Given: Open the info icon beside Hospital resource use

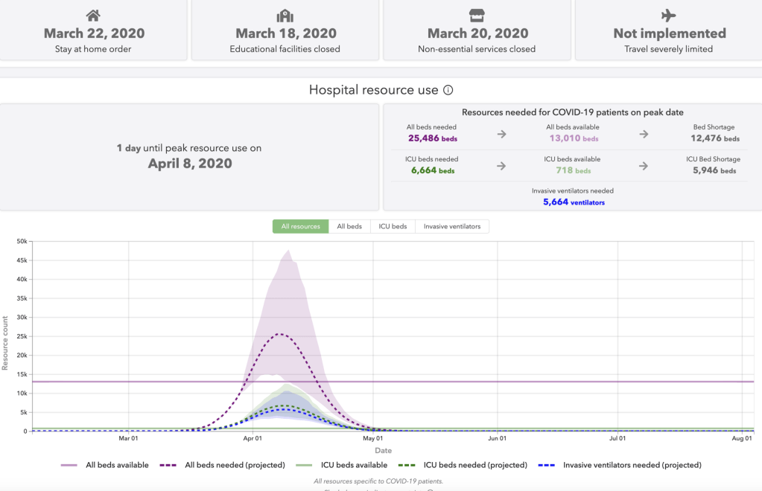Looking at the screenshot, I should click(x=448, y=90).
